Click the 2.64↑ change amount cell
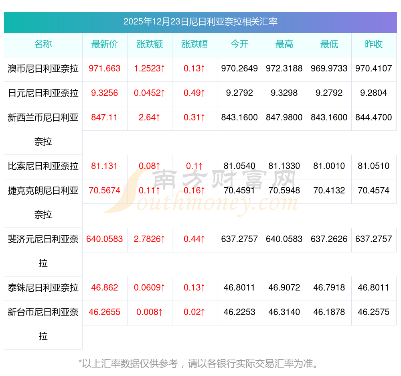The height and width of the screenshot is (376, 401). [150, 118]
